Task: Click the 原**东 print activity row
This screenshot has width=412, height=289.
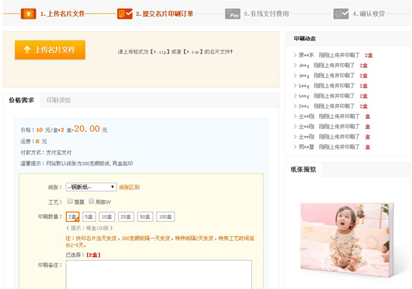Action: coord(333,55)
